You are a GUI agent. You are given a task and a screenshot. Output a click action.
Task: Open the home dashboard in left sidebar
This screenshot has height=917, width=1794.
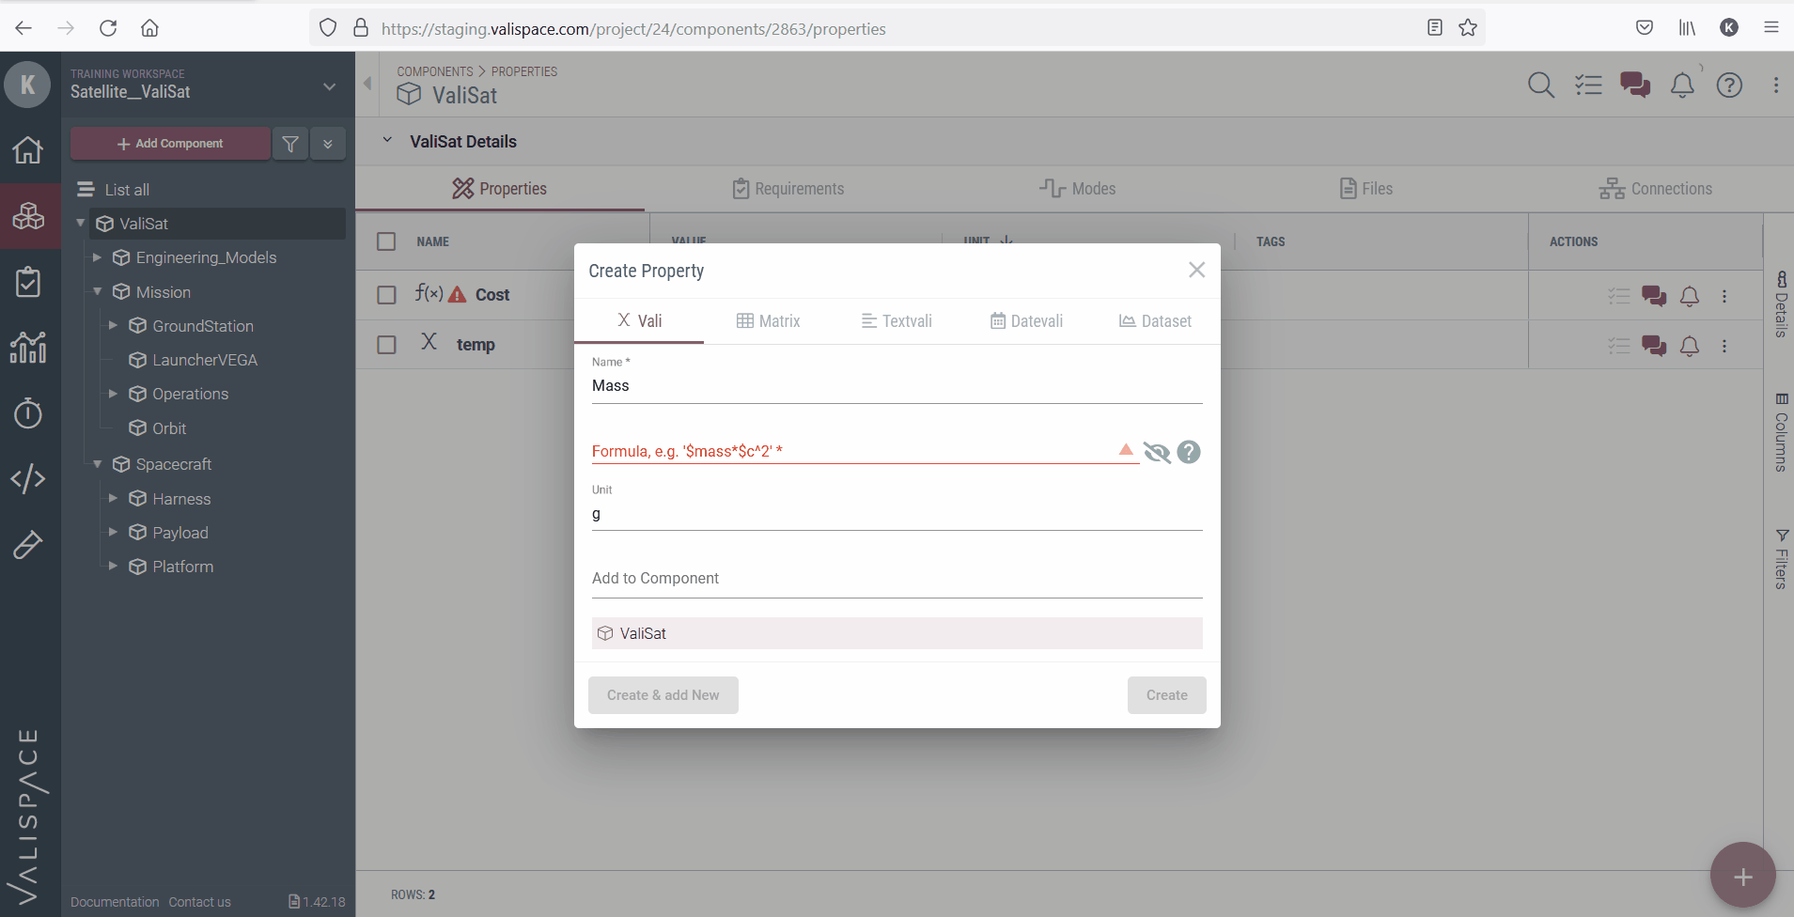click(28, 149)
